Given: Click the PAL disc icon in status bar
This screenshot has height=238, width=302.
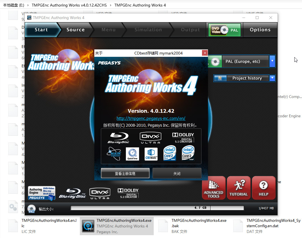Looking at the screenshot, I should 32,209.
